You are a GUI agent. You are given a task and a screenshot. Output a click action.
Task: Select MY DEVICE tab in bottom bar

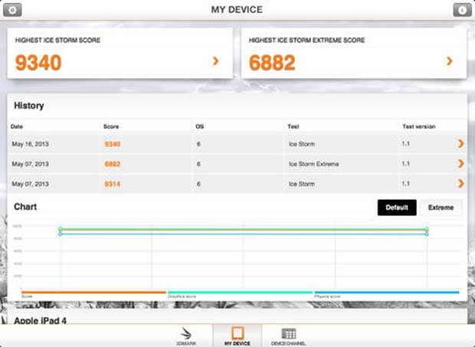tap(237, 336)
